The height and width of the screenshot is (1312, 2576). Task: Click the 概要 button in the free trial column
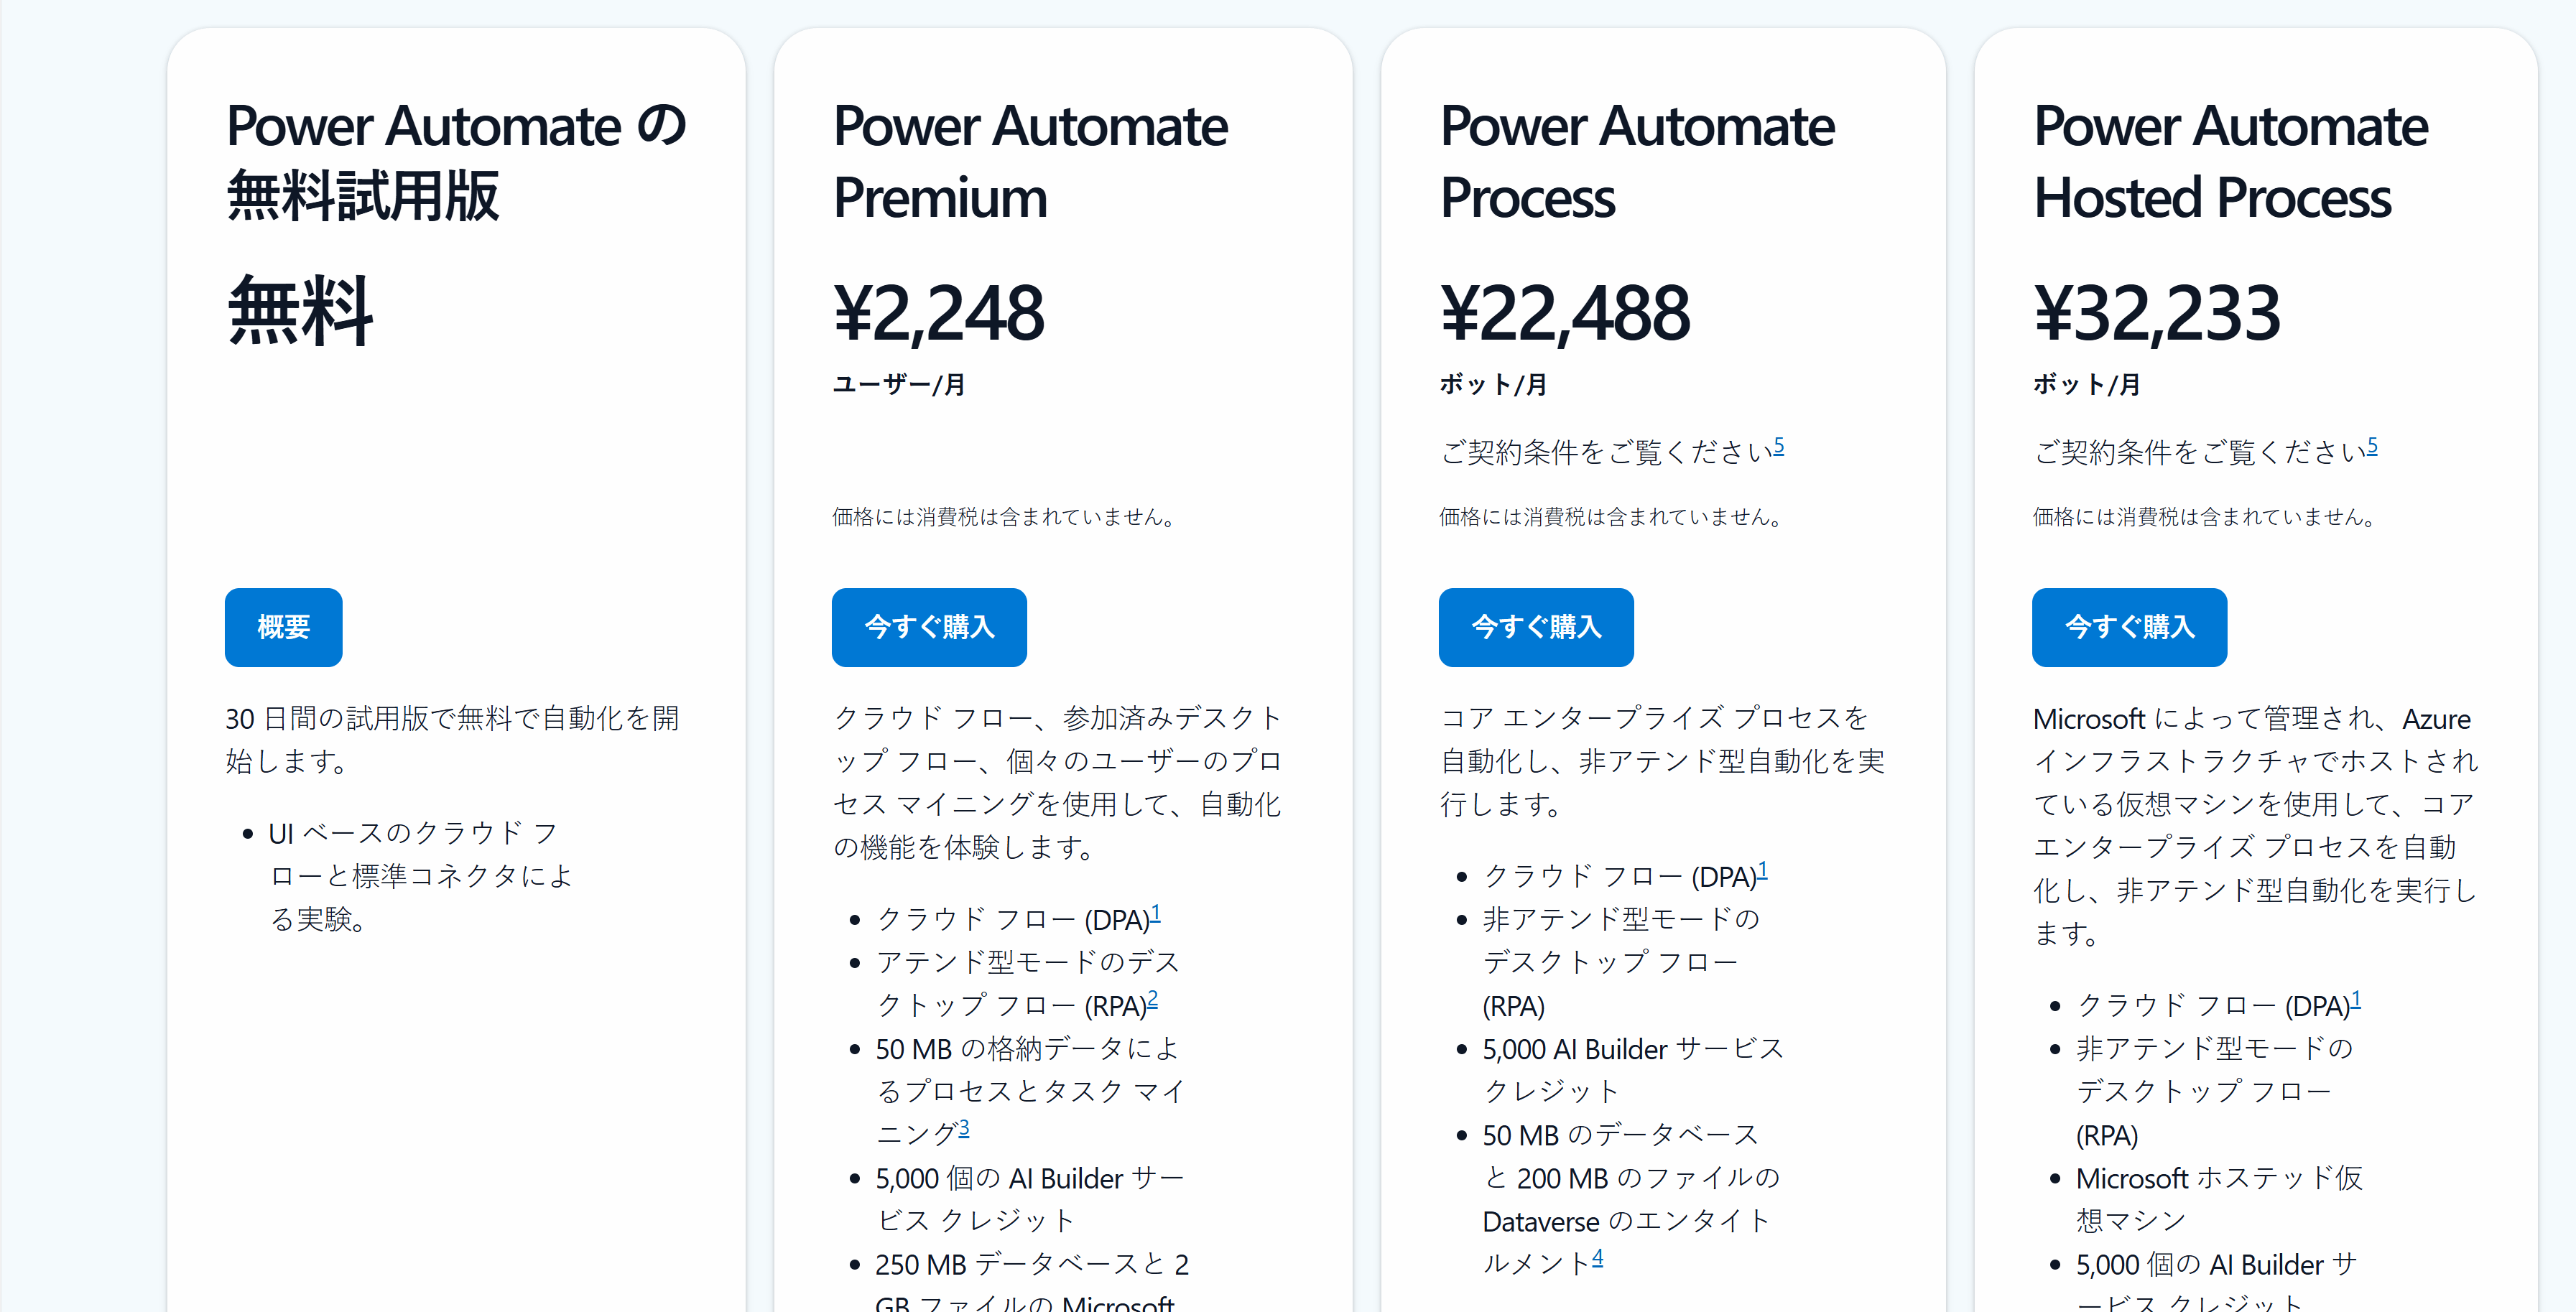click(x=282, y=627)
